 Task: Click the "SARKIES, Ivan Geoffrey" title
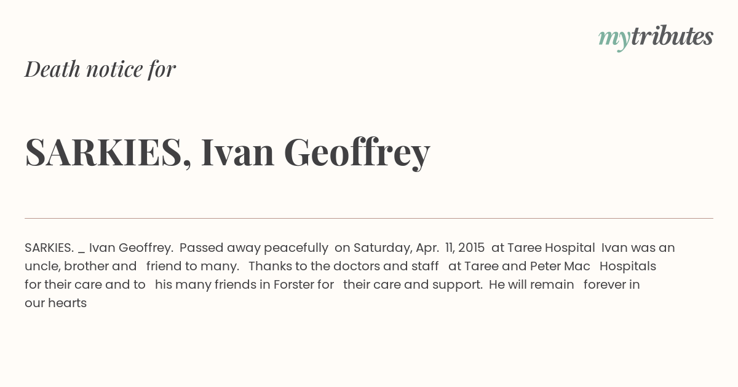(x=228, y=152)
